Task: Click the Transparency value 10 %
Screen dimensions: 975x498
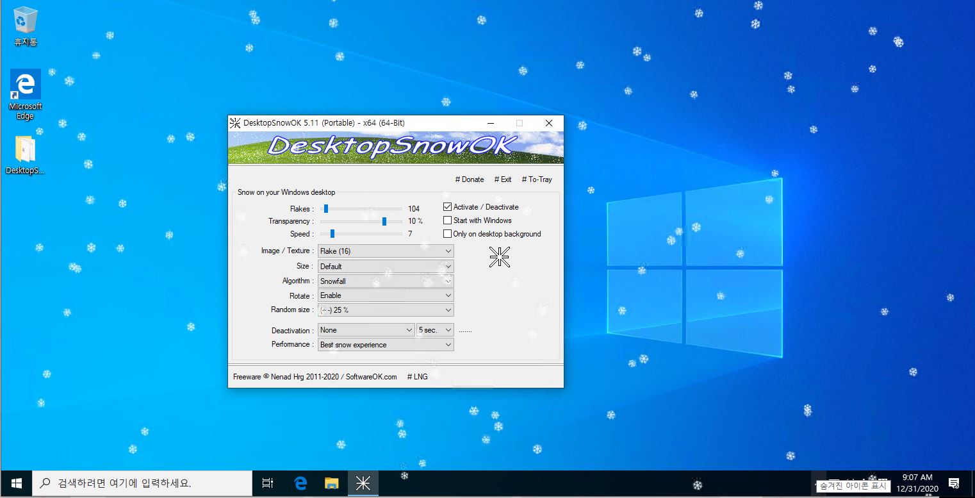Action: click(416, 221)
